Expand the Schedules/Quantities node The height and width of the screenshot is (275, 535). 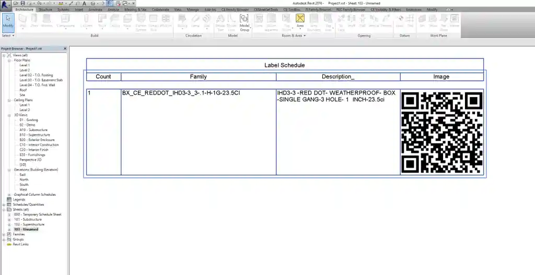(4, 205)
